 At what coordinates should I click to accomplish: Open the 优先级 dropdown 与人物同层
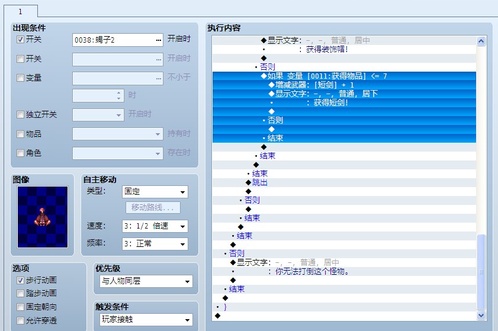click(x=146, y=281)
